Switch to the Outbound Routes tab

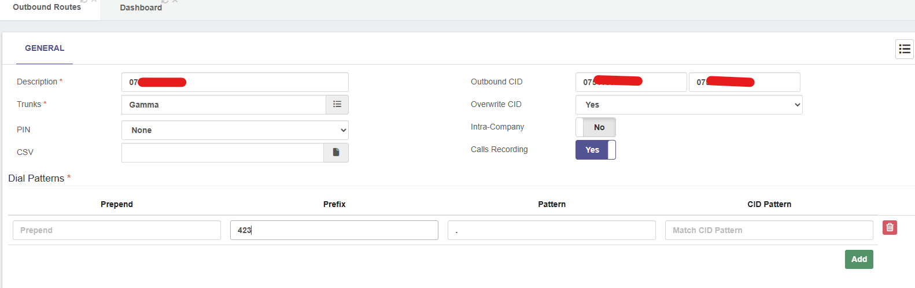47,8
